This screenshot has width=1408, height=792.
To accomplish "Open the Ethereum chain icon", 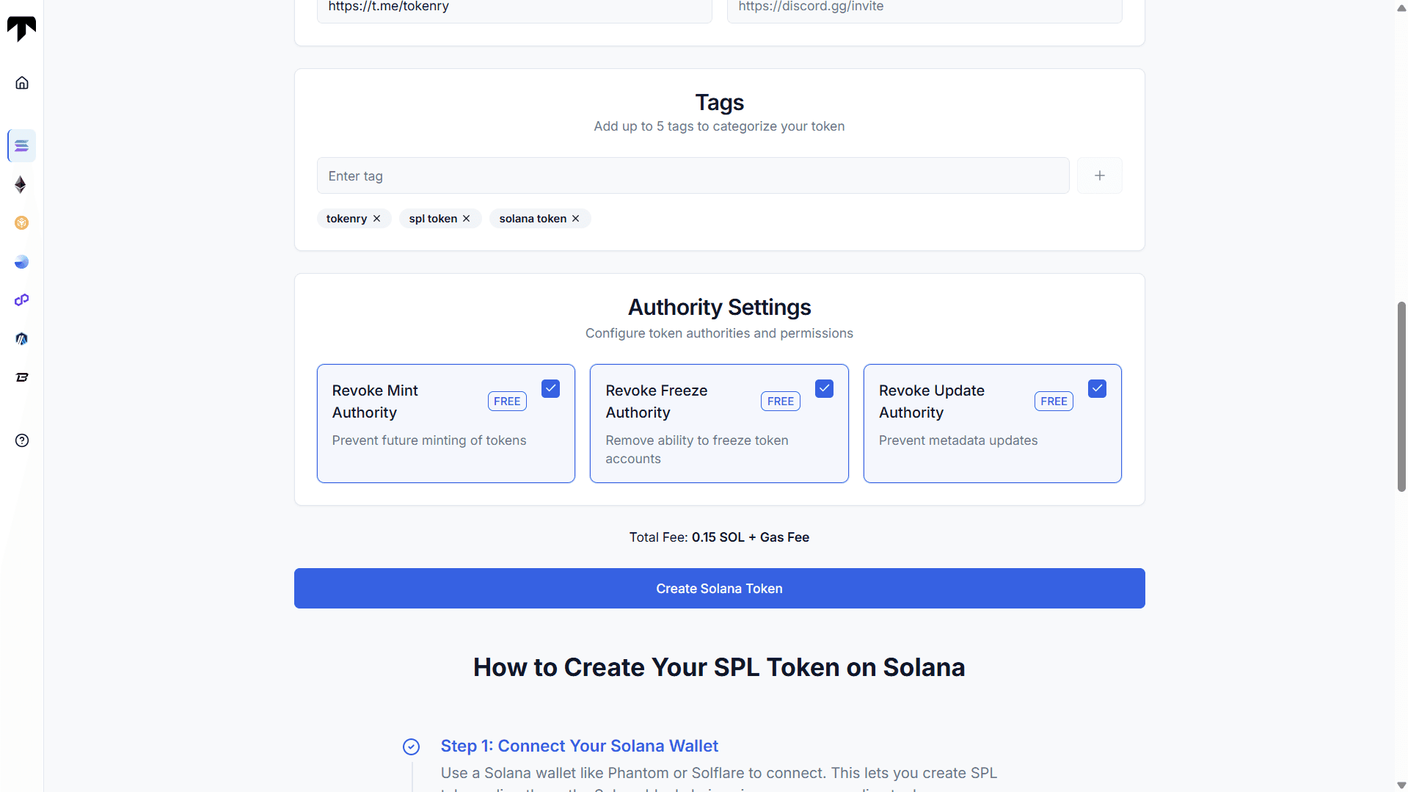I will tap(21, 184).
